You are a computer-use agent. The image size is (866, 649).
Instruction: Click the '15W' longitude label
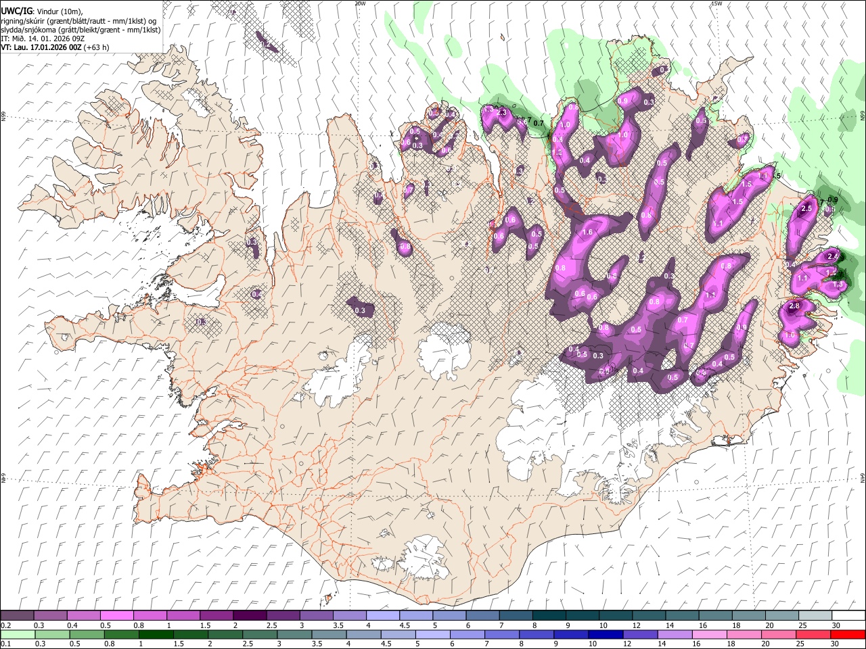coord(716,3)
